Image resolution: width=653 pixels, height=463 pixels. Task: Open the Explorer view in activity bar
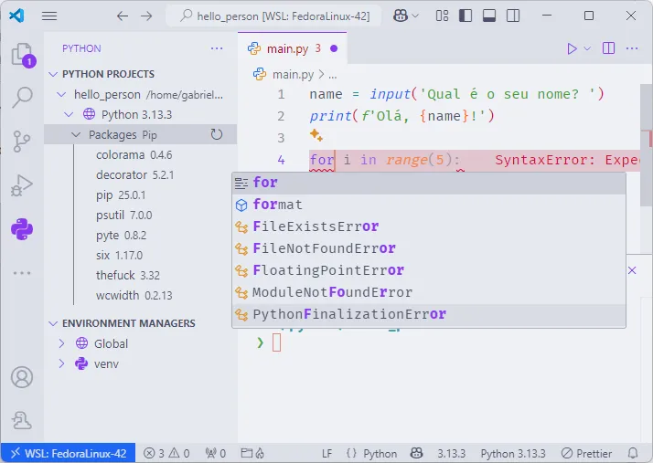[22, 55]
